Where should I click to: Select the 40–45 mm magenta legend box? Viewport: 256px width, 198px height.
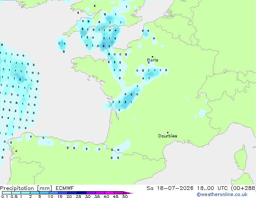point(109,193)
